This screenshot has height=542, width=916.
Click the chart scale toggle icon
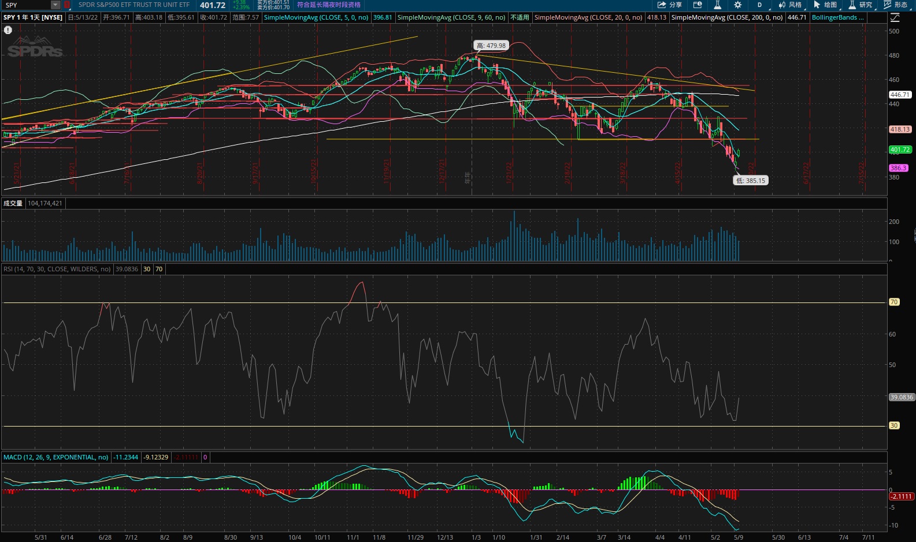click(895, 17)
